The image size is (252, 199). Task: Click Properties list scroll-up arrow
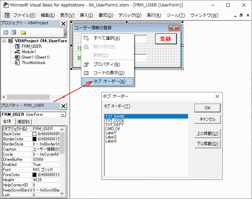(x=62, y=129)
